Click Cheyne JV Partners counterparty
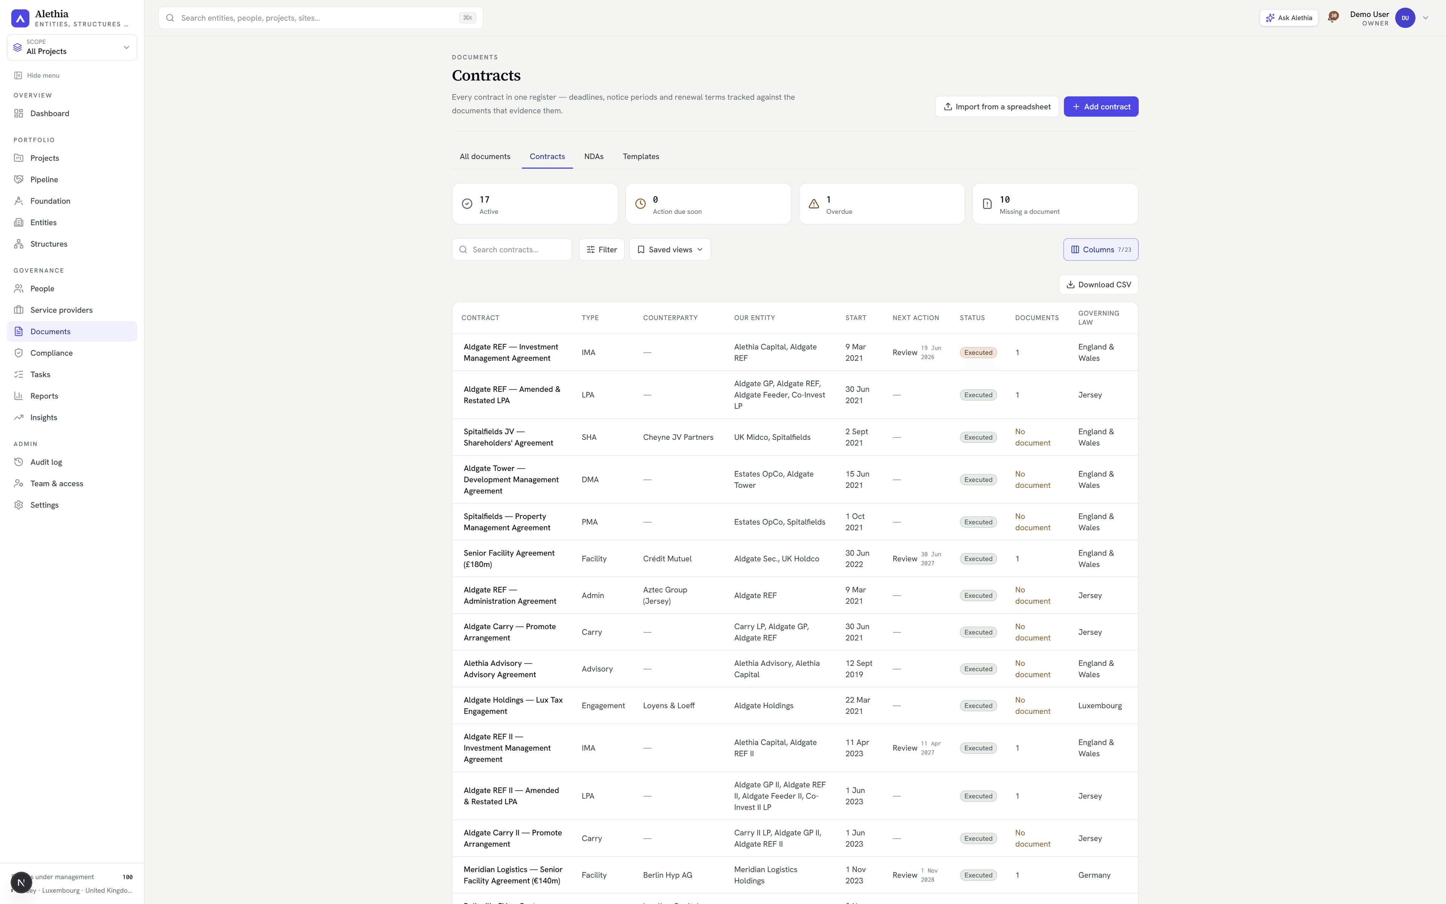This screenshot has width=1446, height=904. point(678,438)
